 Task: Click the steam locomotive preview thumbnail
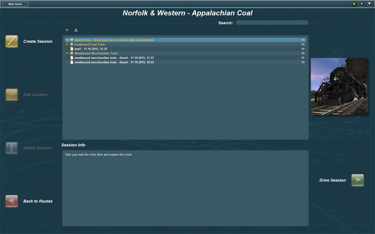pyautogui.click(x=339, y=86)
